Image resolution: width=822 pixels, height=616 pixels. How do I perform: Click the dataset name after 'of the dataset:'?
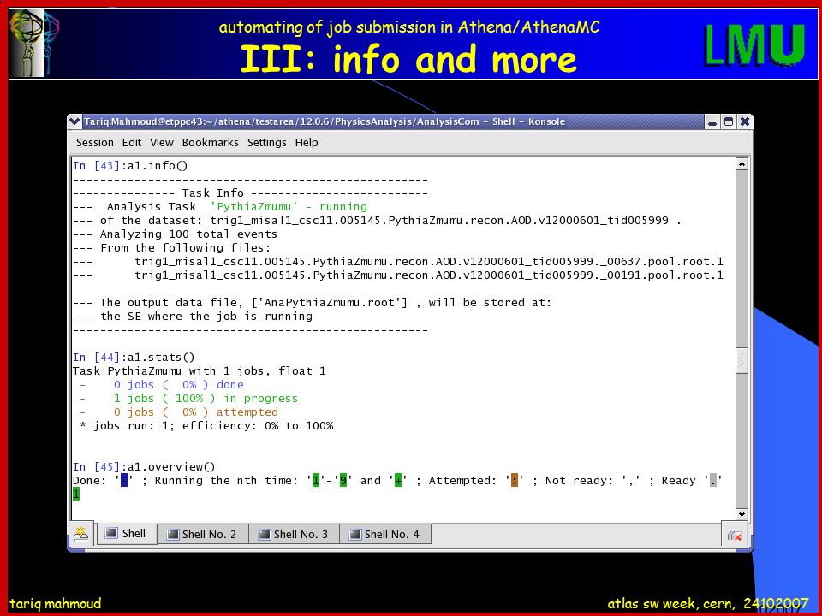[439, 221]
